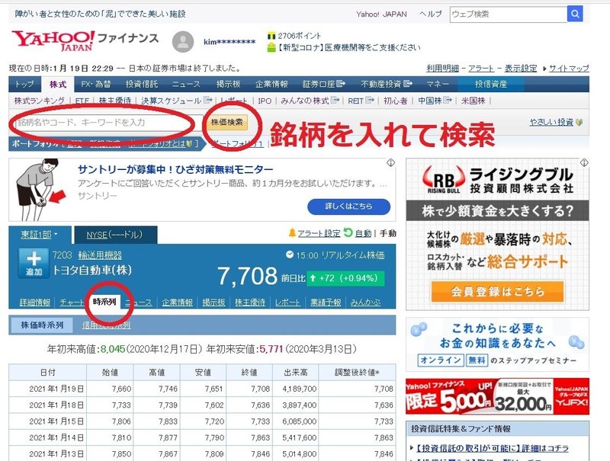Image resolution: width=610 pixels, height=461 pixels.
Task: Open the ニュース main navigation tab
Action: point(186,84)
